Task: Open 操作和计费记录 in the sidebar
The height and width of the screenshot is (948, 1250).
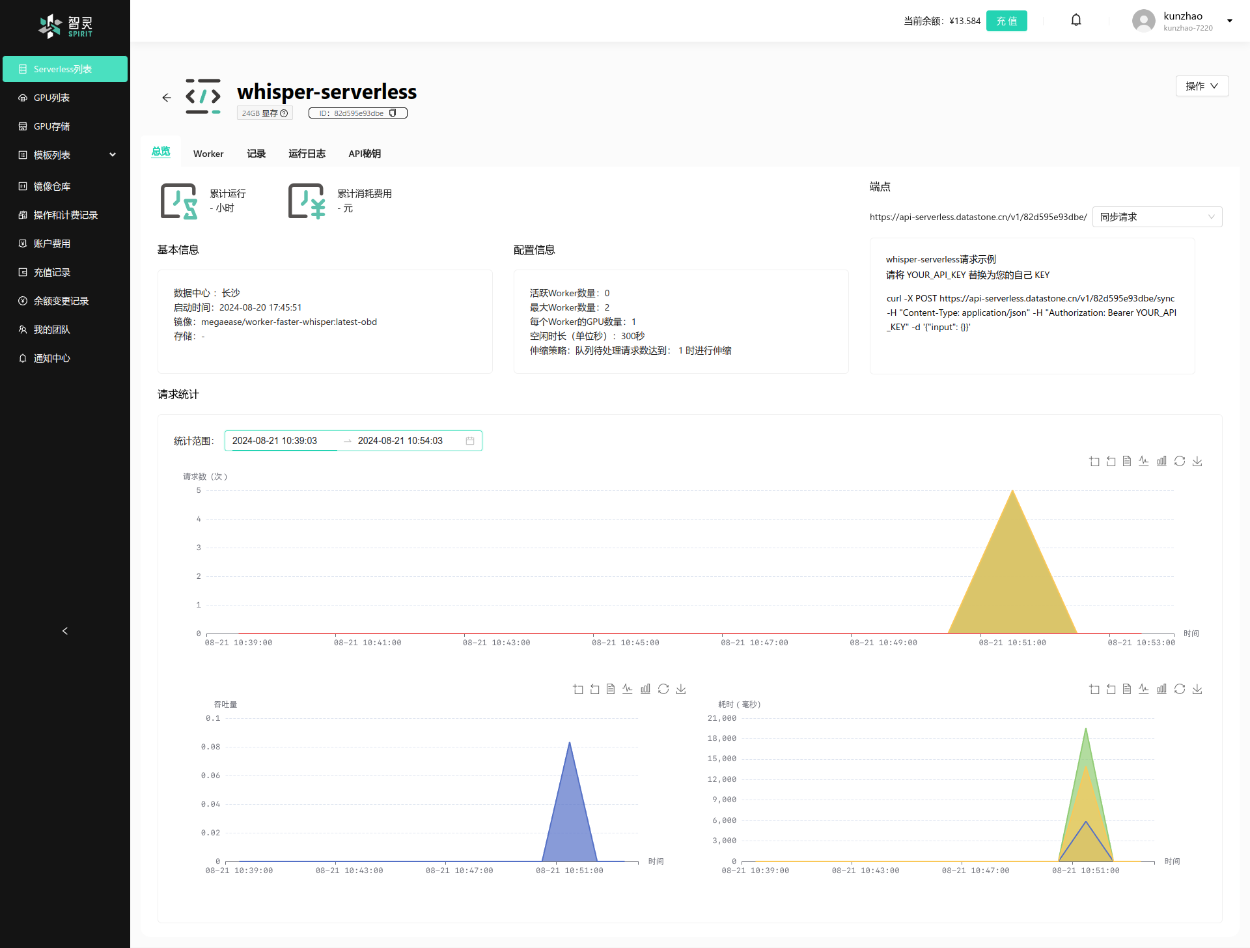Action: [x=65, y=215]
